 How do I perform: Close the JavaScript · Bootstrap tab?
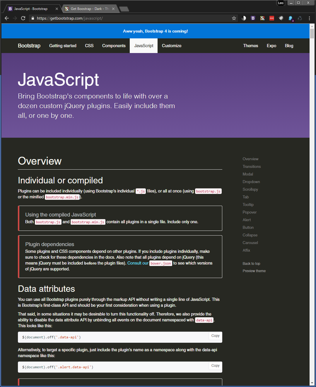(x=57, y=9)
